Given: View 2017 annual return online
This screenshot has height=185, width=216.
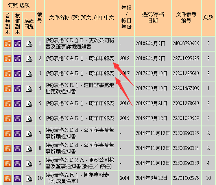Looking at the screenshot, I should pos(29,74).
